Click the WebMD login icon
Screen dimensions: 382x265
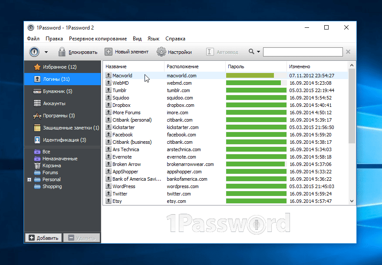(x=109, y=83)
